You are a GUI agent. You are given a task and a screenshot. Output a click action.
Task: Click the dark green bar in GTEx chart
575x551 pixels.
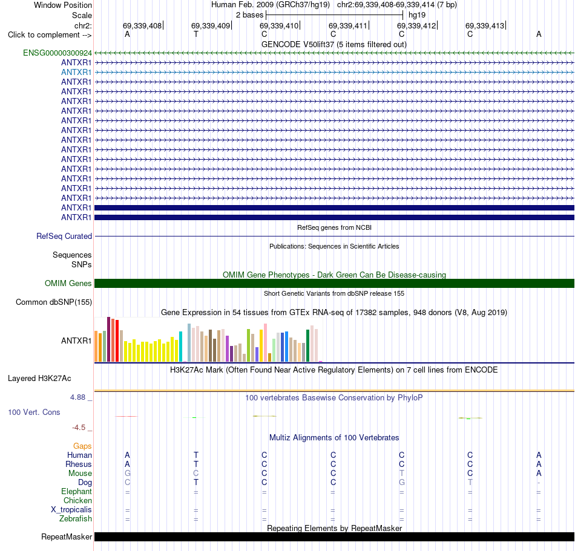[x=307, y=346]
